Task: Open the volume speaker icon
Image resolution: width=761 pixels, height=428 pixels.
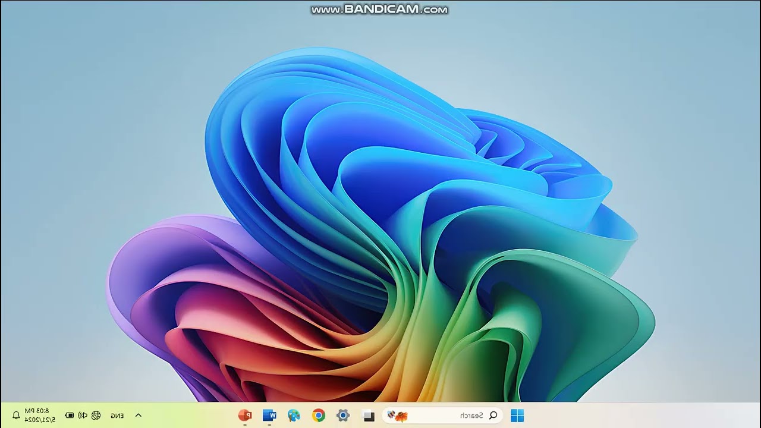Action: click(x=83, y=416)
